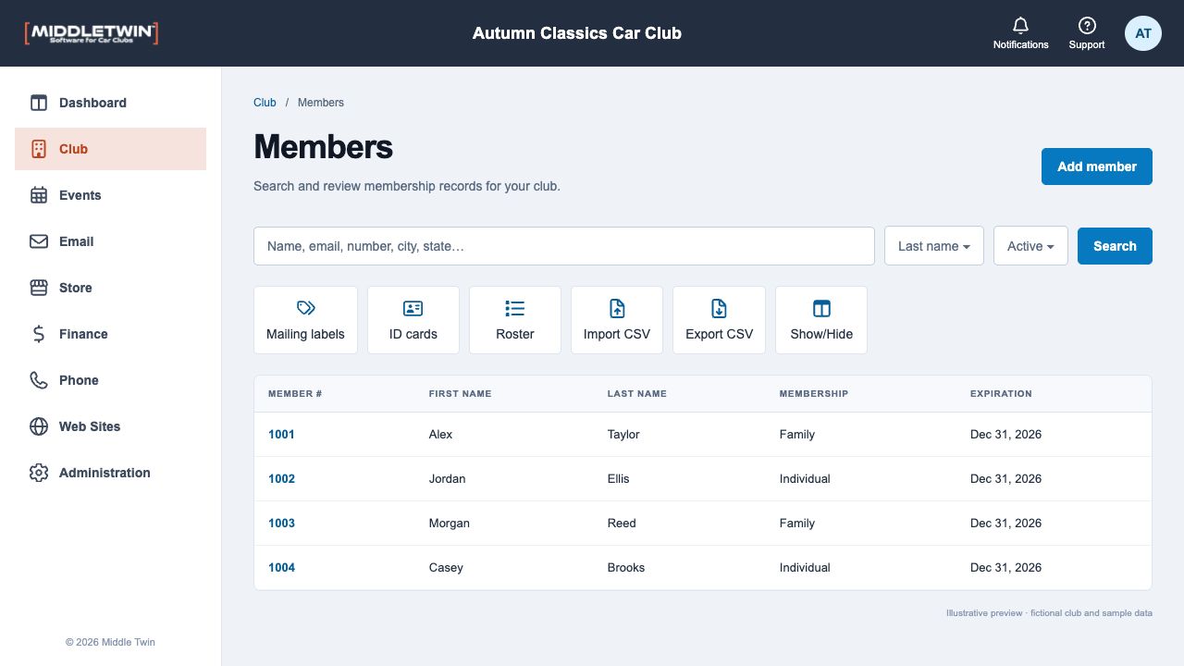Select the last name "Brooks" cell
1184x666 pixels.
coord(626,567)
